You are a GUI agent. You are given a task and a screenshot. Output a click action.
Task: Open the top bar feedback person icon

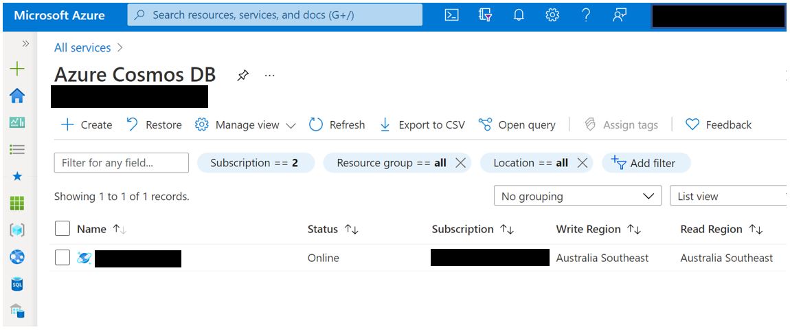point(619,15)
